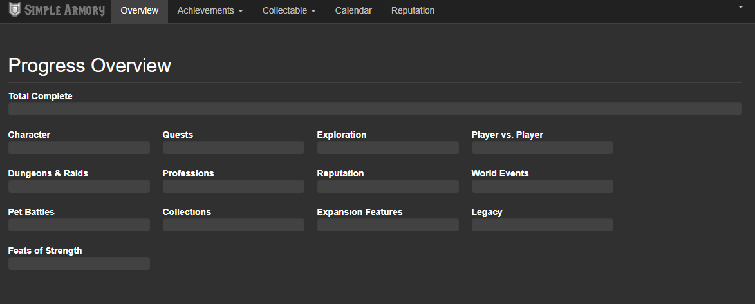The width and height of the screenshot is (755, 304).
Task: Go to the Reputation nav item
Action: coord(413,10)
